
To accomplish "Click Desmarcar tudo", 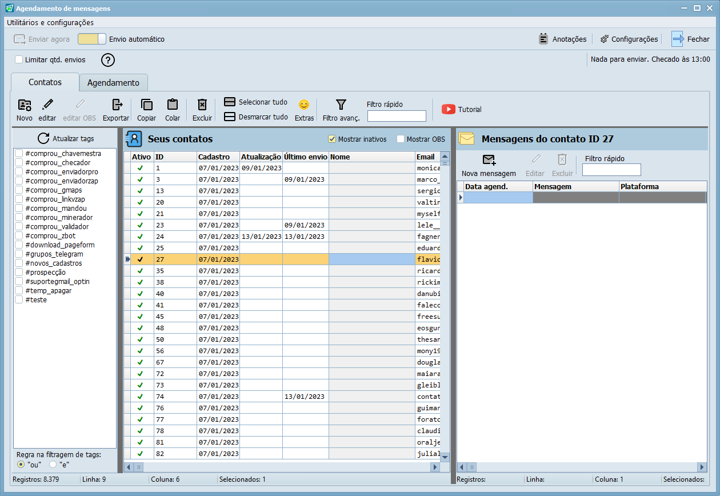I will (255, 117).
